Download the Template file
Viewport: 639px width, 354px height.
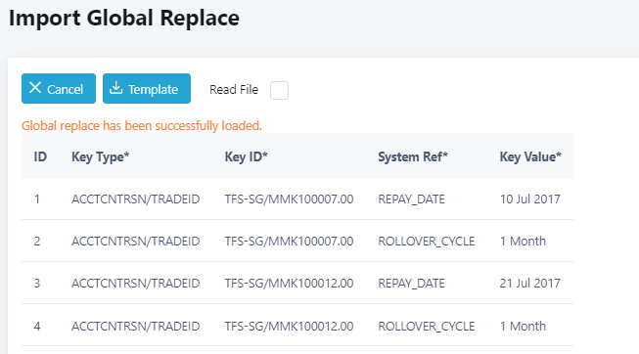click(x=147, y=88)
